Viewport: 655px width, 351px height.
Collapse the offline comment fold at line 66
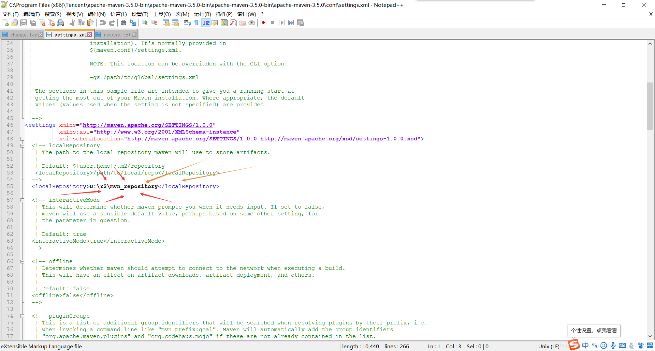22,261
